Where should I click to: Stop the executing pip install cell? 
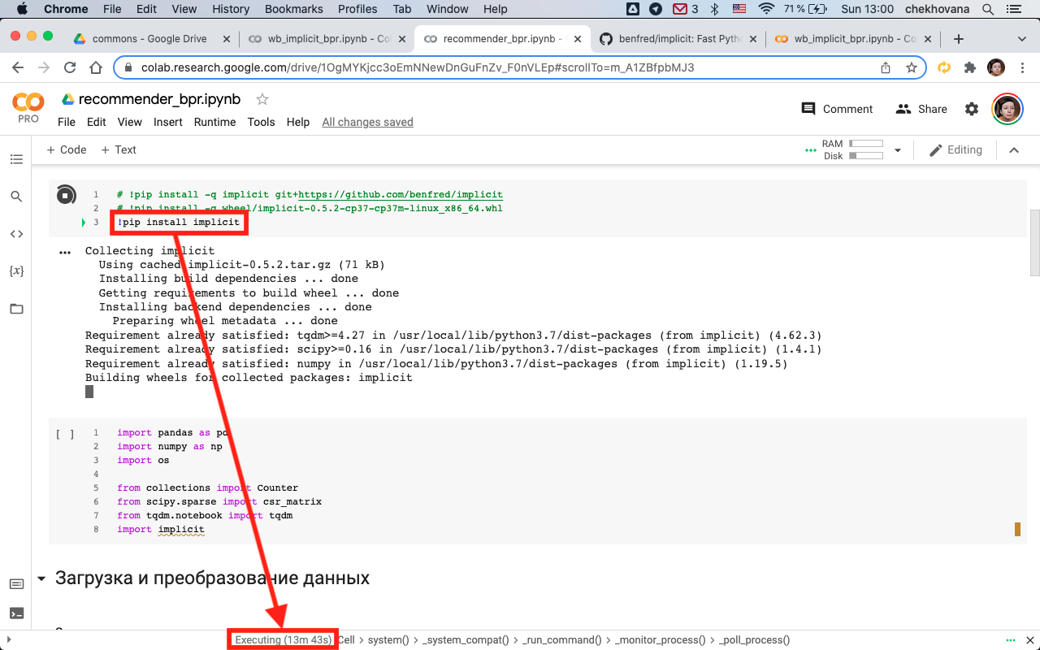point(67,195)
